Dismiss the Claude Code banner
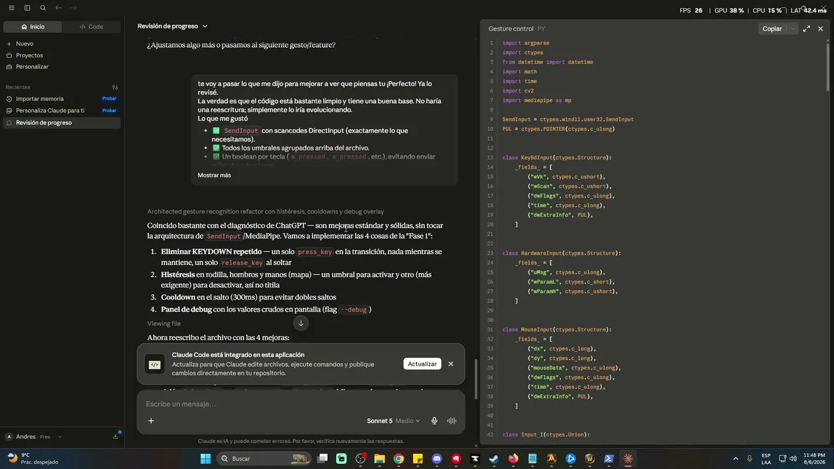This screenshot has width=834, height=469. [x=451, y=364]
